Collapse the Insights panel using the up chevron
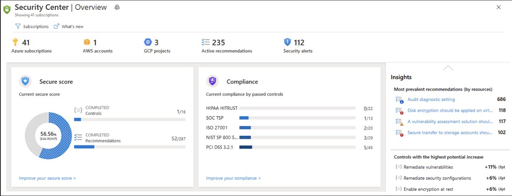The image size is (512, 196). tap(448, 68)
